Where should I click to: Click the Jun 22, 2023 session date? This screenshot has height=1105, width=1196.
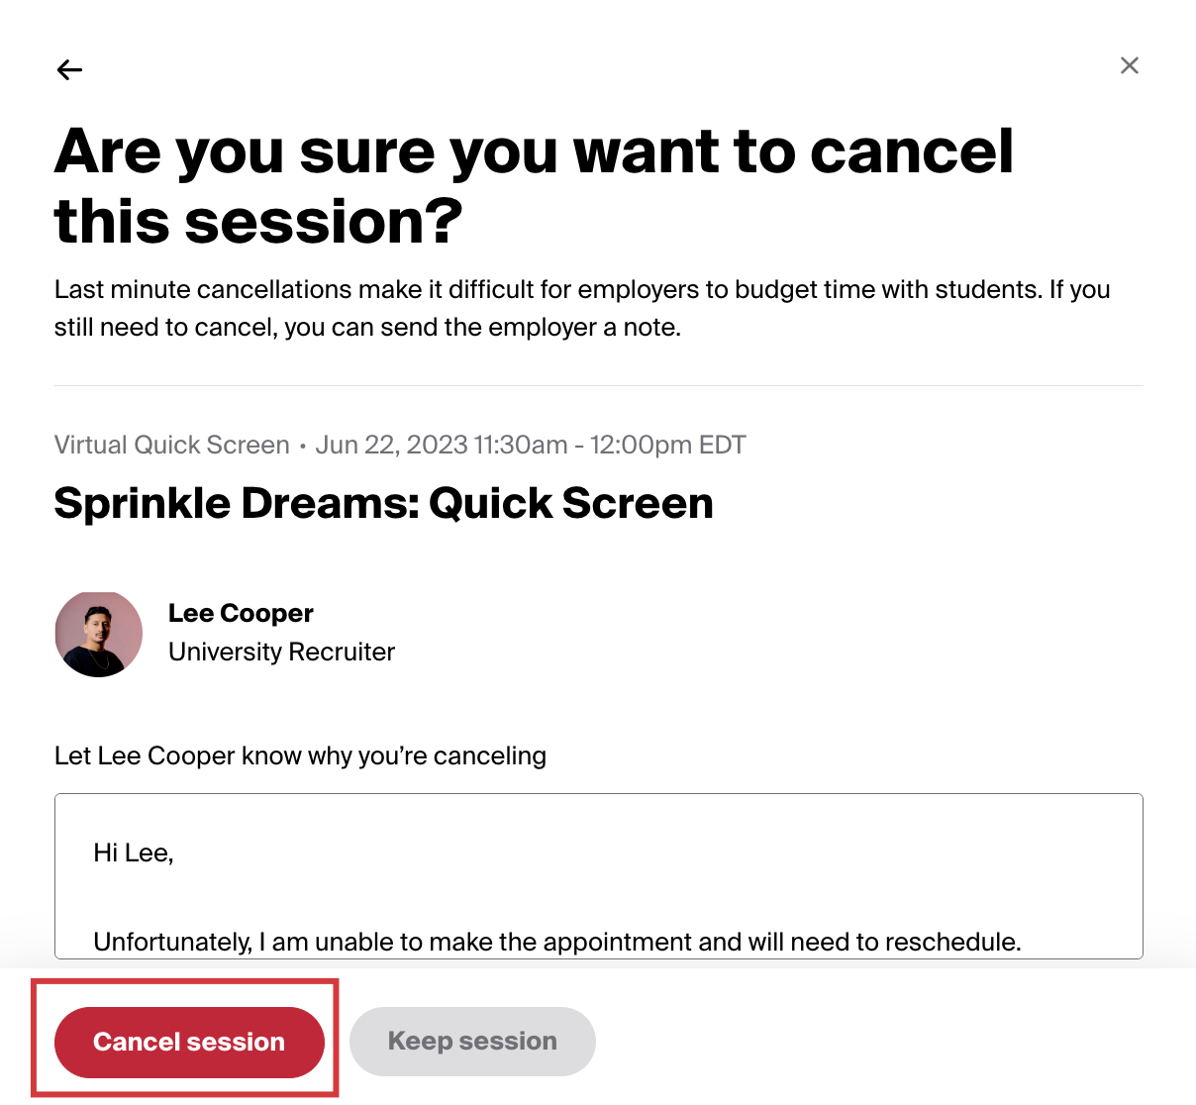[x=391, y=445]
